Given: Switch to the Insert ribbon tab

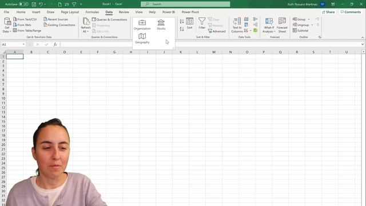Looking at the screenshot, I should [36, 12].
